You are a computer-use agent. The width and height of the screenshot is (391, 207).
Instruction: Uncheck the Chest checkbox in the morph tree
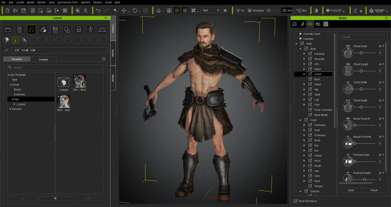click(310, 74)
